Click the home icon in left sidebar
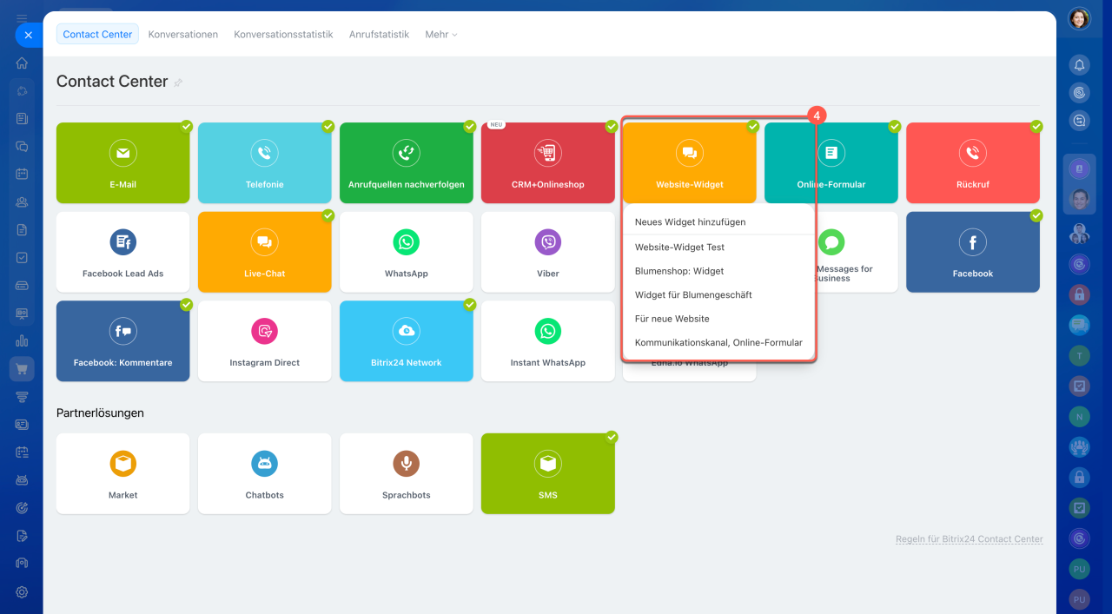 click(x=22, y=63)
